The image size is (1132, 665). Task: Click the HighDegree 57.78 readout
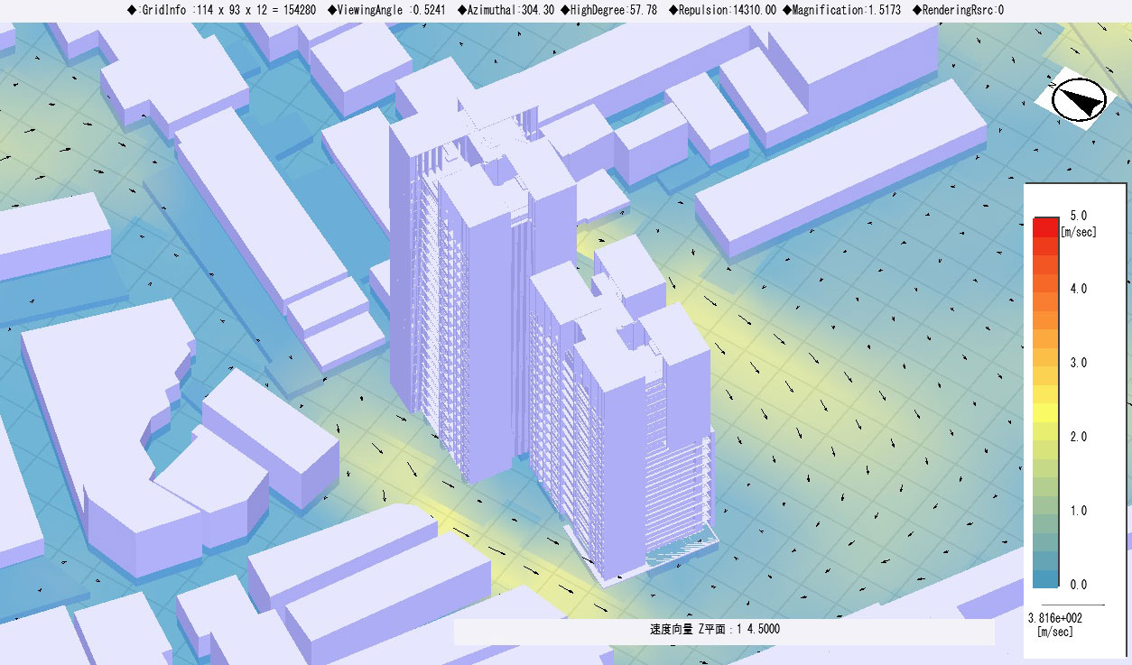[x=610, y=10]
